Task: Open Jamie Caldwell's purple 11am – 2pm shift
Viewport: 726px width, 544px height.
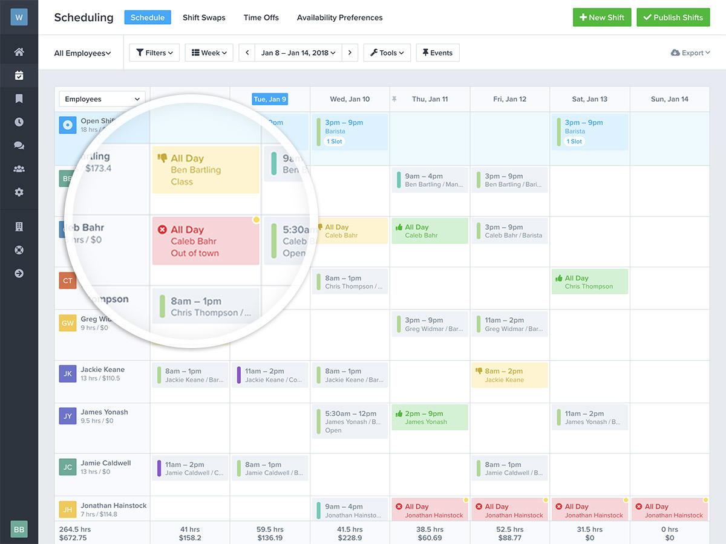Action: [190, 468]
